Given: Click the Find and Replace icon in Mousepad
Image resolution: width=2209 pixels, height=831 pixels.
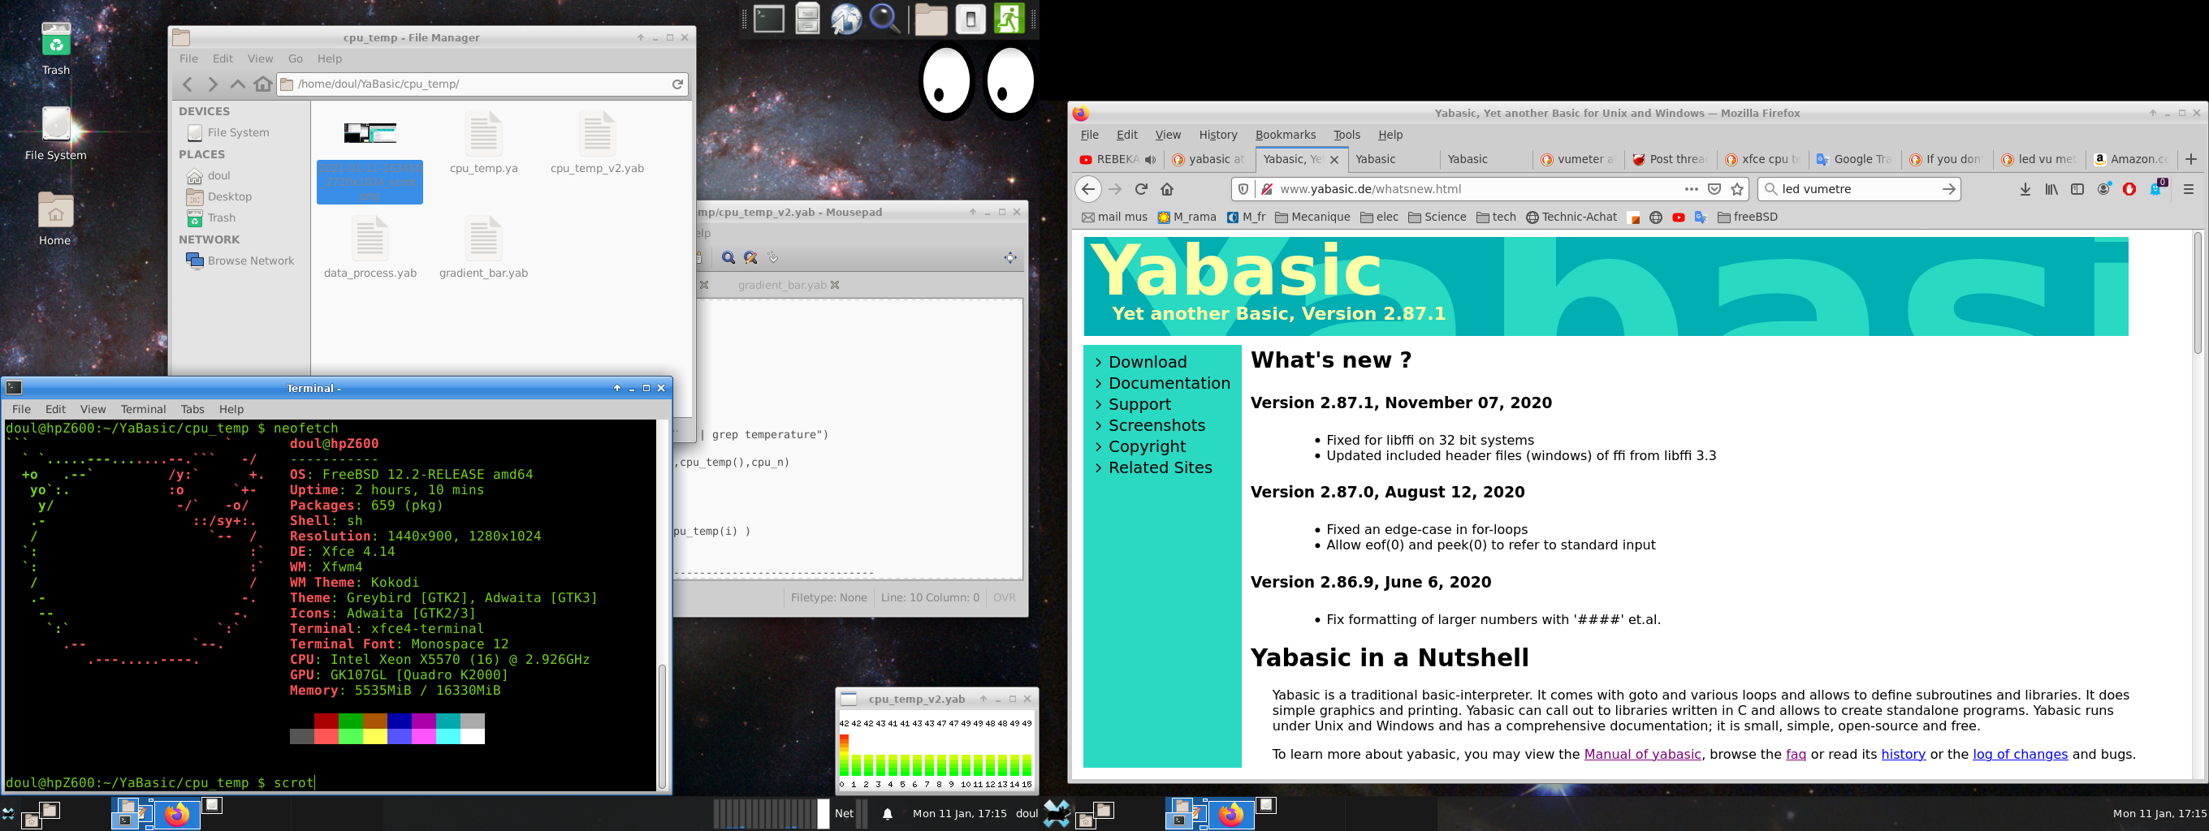Looking at the screenshot, I should tap(750, 258).
